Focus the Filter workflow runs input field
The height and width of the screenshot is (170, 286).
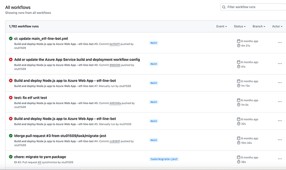coord(254,7)
